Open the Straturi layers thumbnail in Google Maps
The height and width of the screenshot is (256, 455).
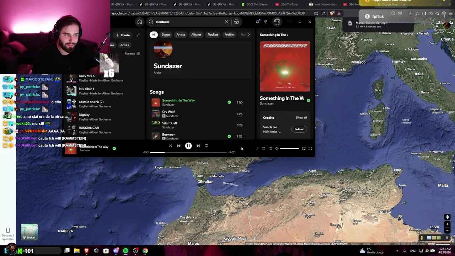point(29,232)
